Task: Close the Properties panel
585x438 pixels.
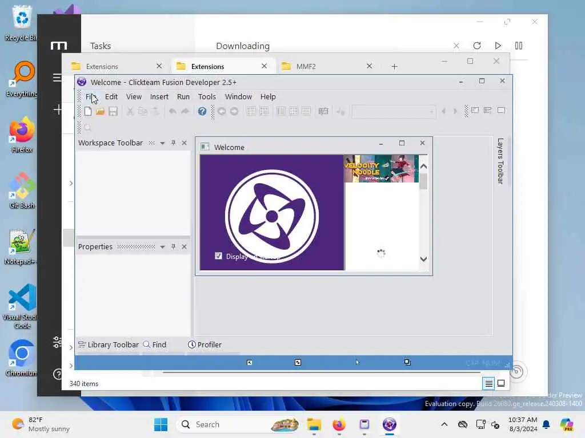Action: click(184, 246)
